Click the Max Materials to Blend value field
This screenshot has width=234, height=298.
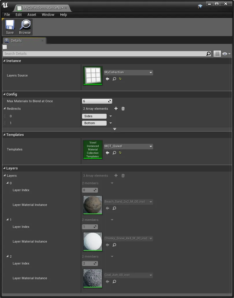point(95,101)
